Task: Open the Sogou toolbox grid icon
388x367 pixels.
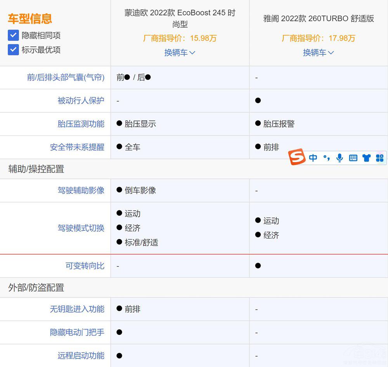Action: click(x=379, y=158)
